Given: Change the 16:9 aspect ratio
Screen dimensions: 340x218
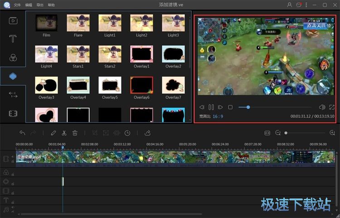Looking at the screenshot, I should click(218, 116).
